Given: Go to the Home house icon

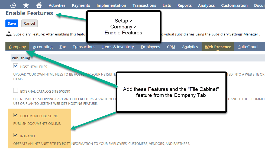Looking at the screenshot, I should click(x=39, y=5).
